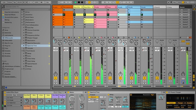Viewport: 196px width, 110px height.
Task: Open the 1 Bar quantization dropdown
Action: (x=48, y=2)
